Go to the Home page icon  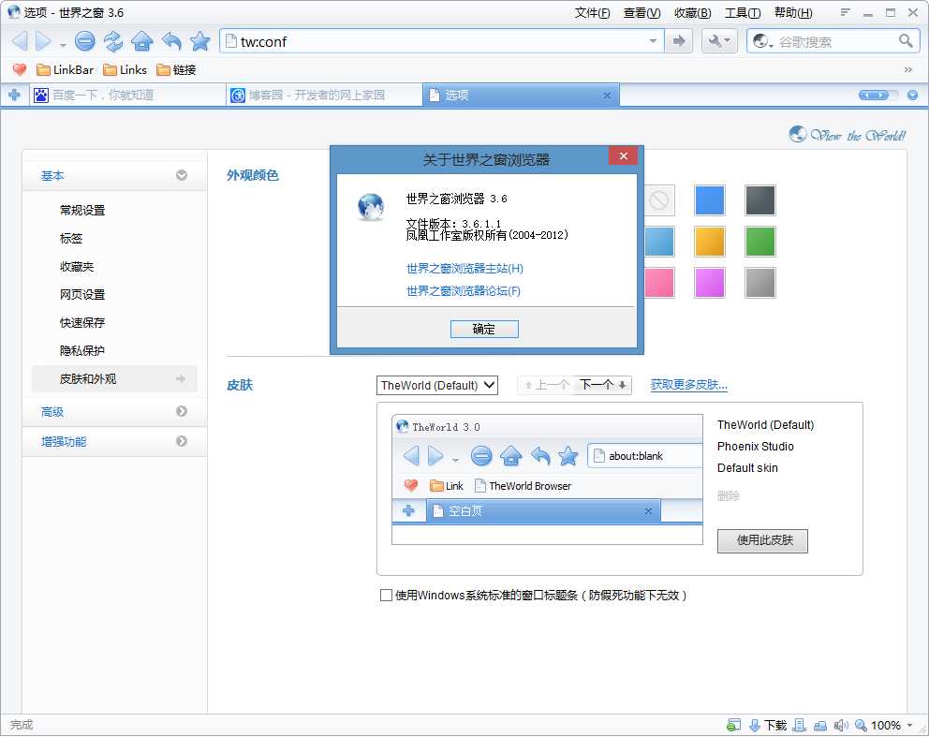142,41
